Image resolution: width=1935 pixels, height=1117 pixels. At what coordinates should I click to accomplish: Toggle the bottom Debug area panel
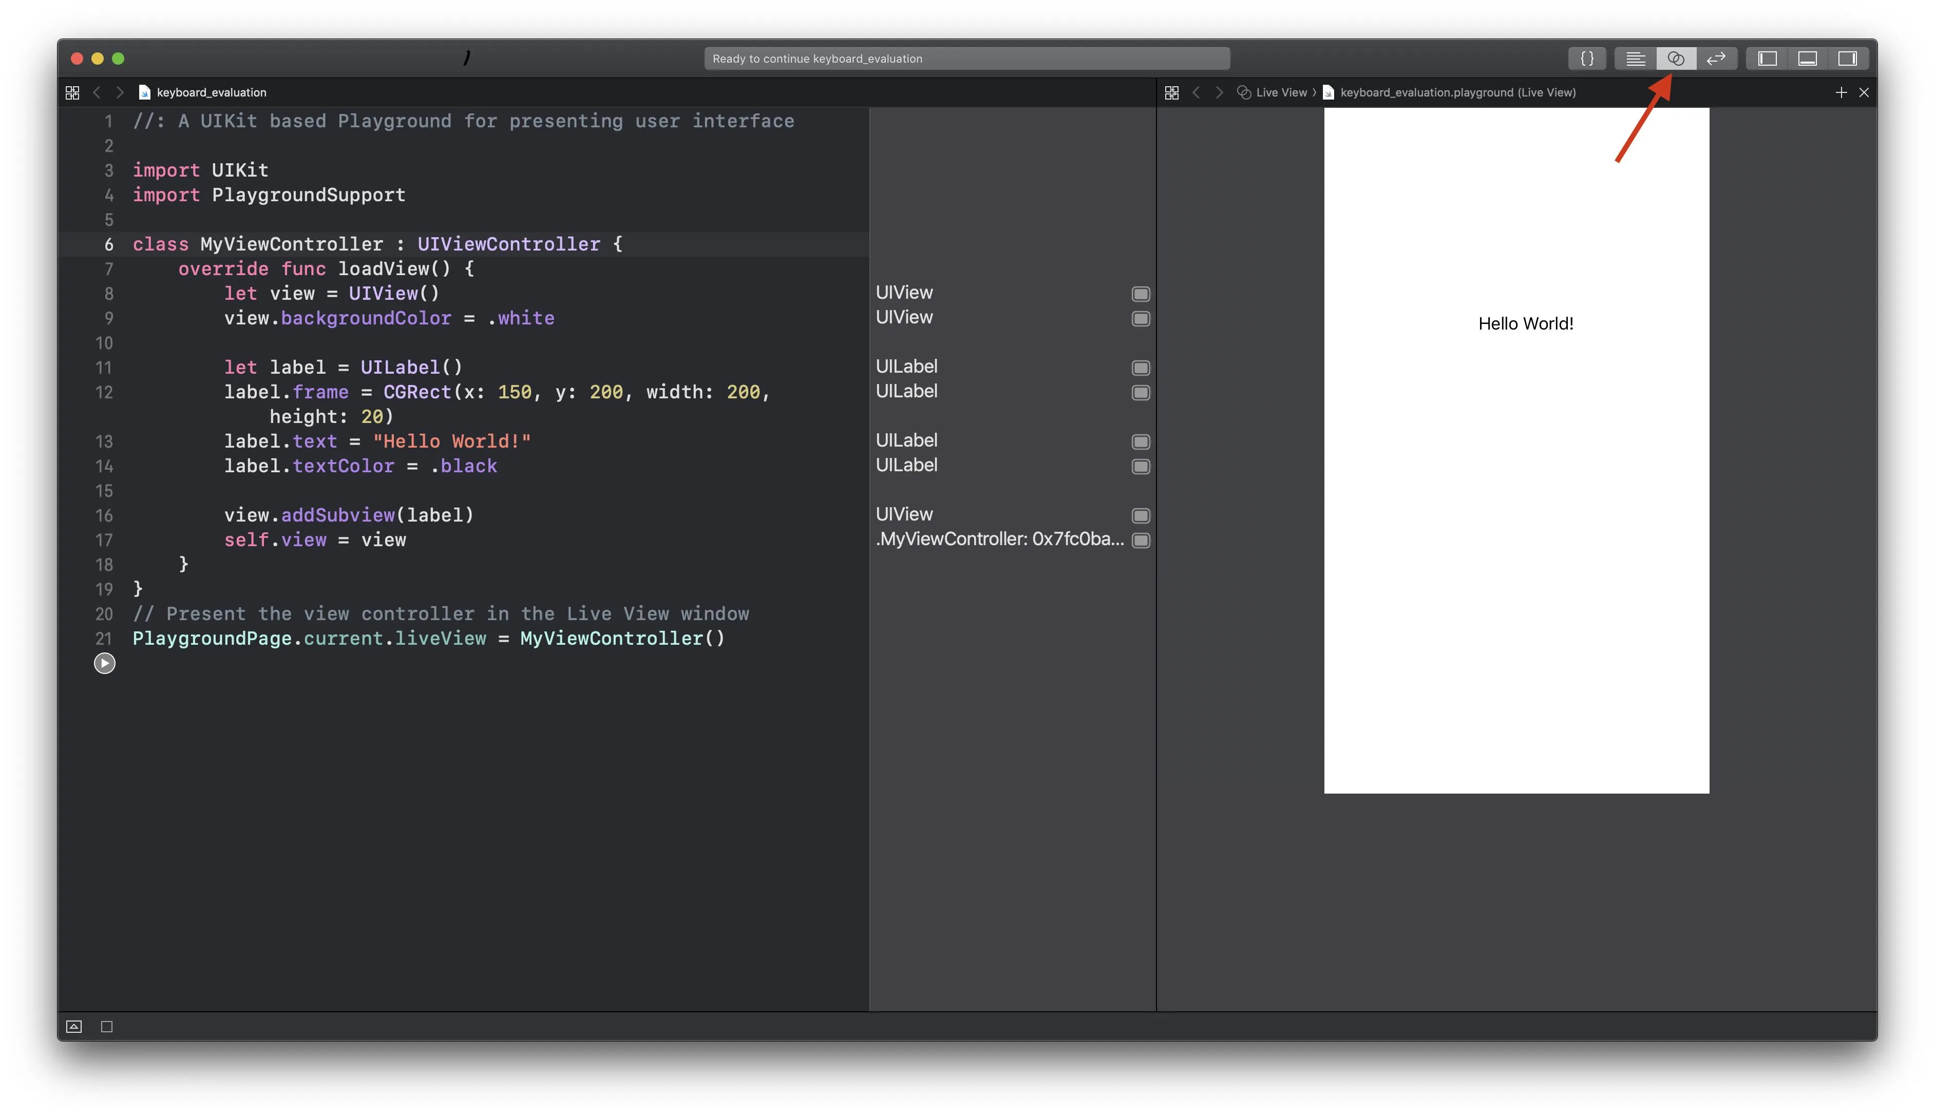pos(1807,59)
